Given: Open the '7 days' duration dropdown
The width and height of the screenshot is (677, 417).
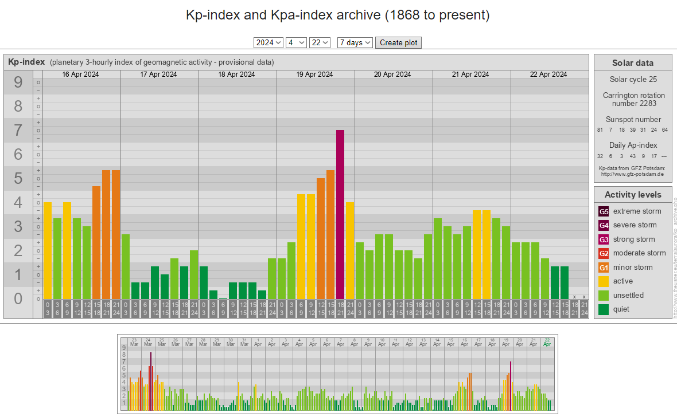Looking at the screenshot, I should (x=355, y=43).
